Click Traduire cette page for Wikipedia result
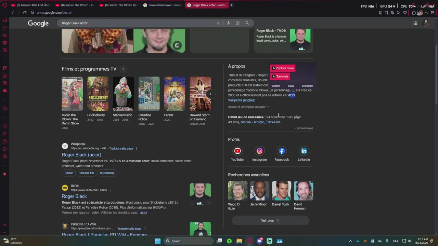Image resolution: width=438 pixels, height=246 pixels. (x=121, y=149)
